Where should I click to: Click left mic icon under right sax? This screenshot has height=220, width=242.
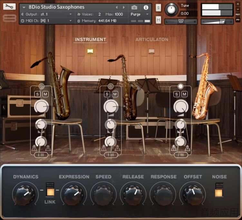(x=174, y=148)
